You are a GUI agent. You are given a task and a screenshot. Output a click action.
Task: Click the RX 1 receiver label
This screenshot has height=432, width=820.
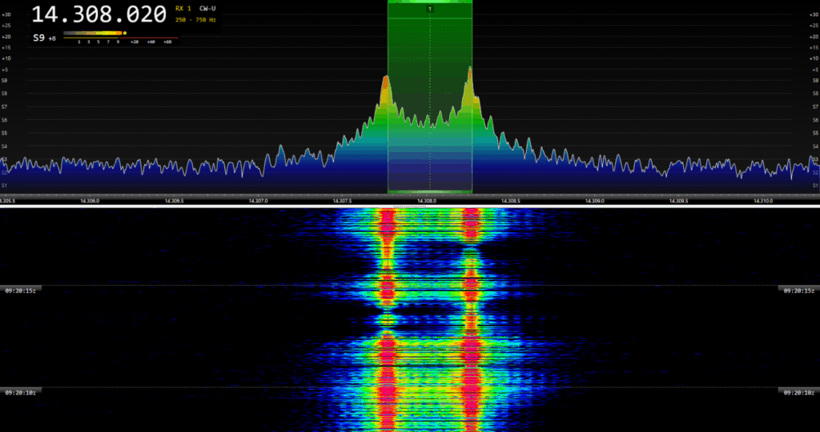point(183,9)
